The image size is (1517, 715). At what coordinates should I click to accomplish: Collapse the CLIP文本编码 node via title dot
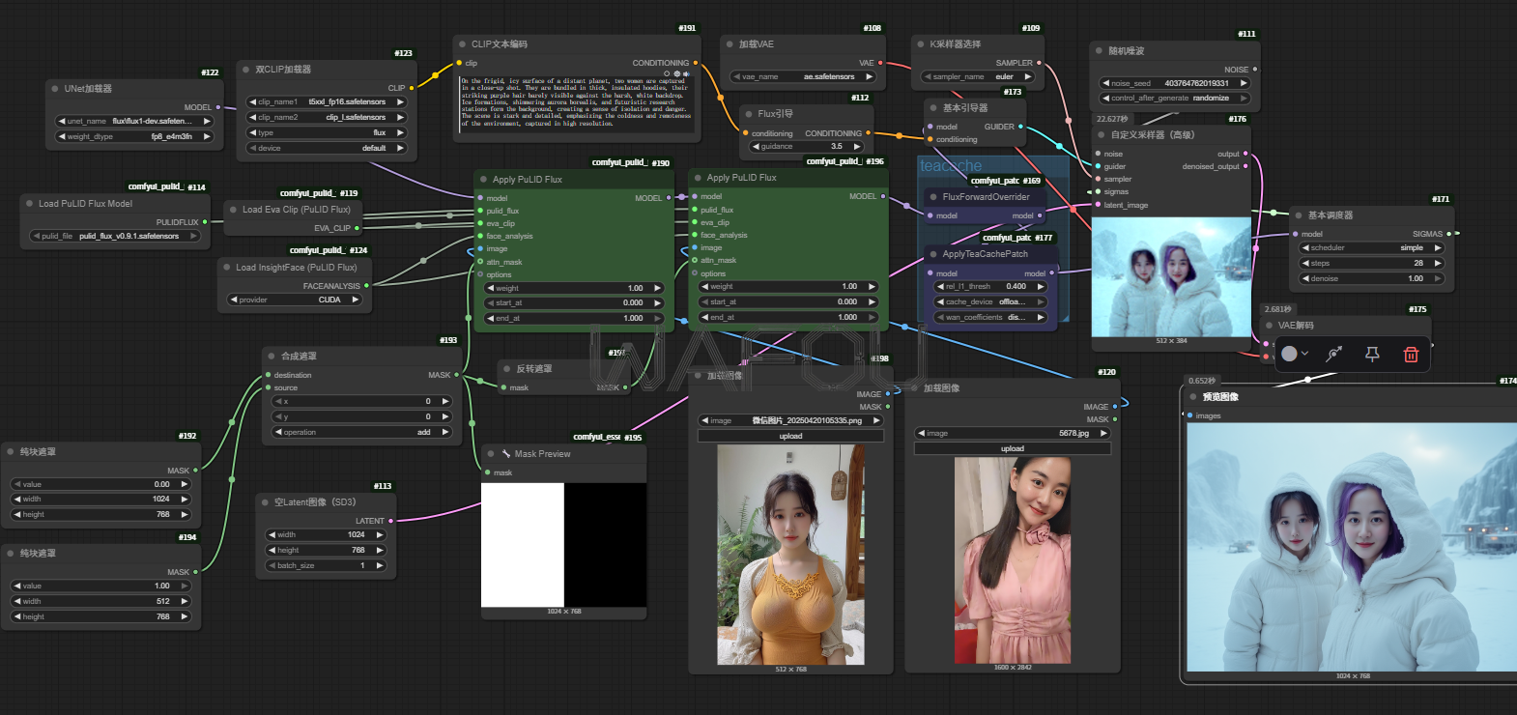[x=462, y=44]
